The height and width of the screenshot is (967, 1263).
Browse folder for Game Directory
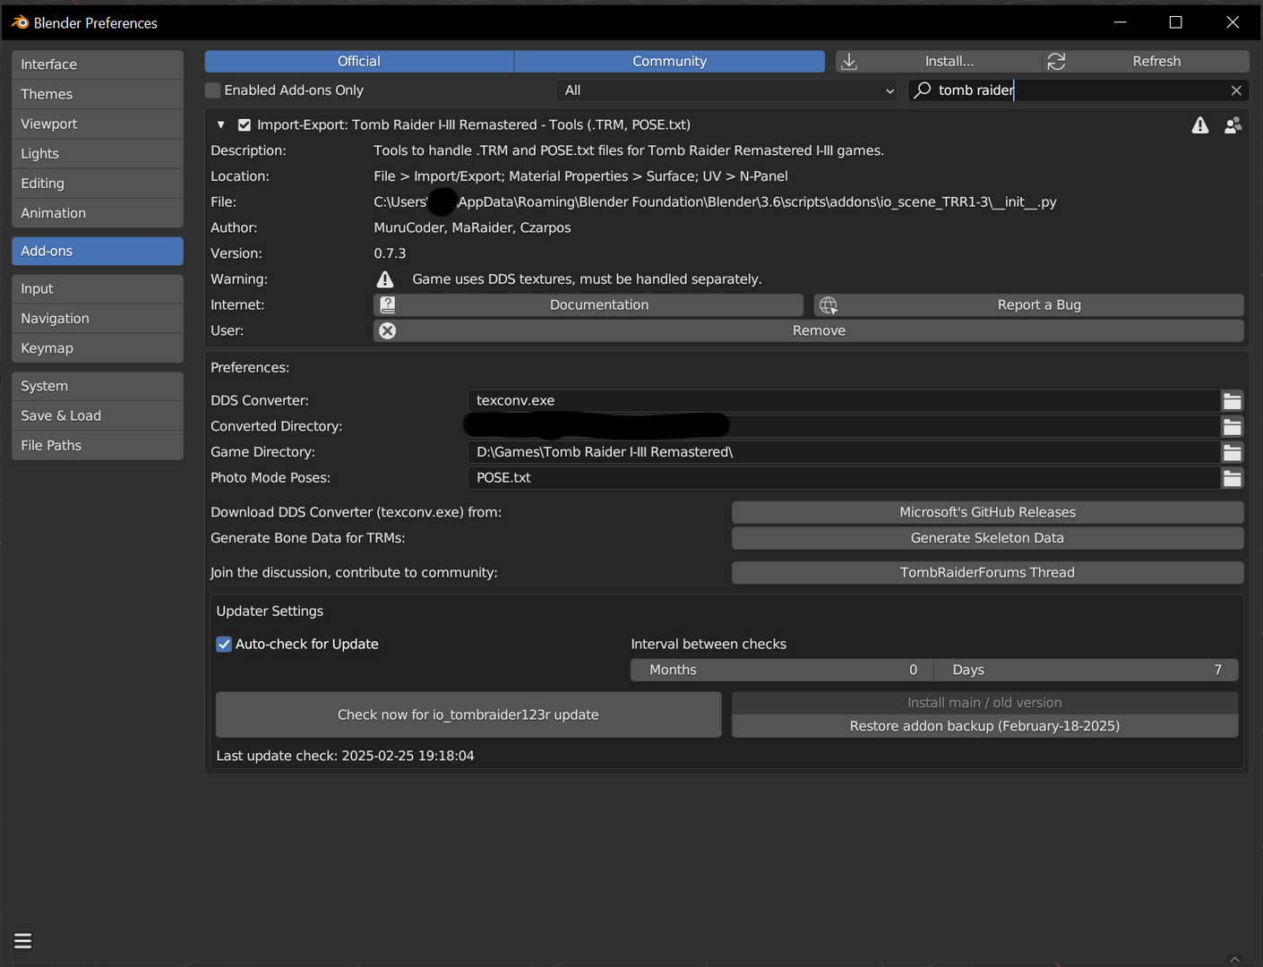1233,452
